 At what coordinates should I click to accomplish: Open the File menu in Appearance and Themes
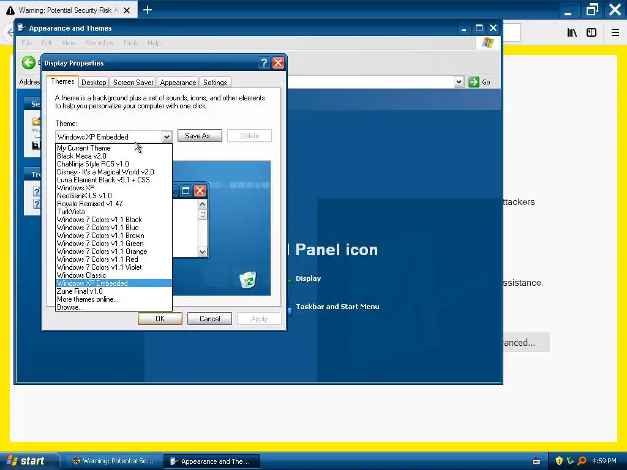pyautogui.click(x=26, y=43)
